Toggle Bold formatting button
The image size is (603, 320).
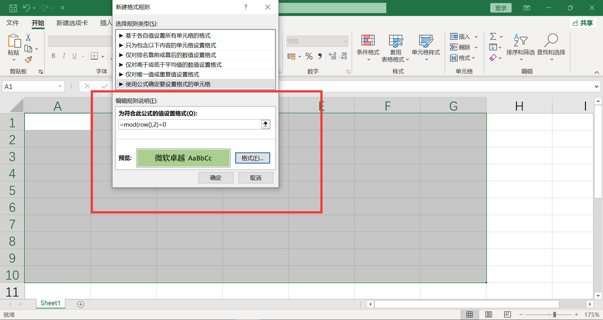point(53,56)
